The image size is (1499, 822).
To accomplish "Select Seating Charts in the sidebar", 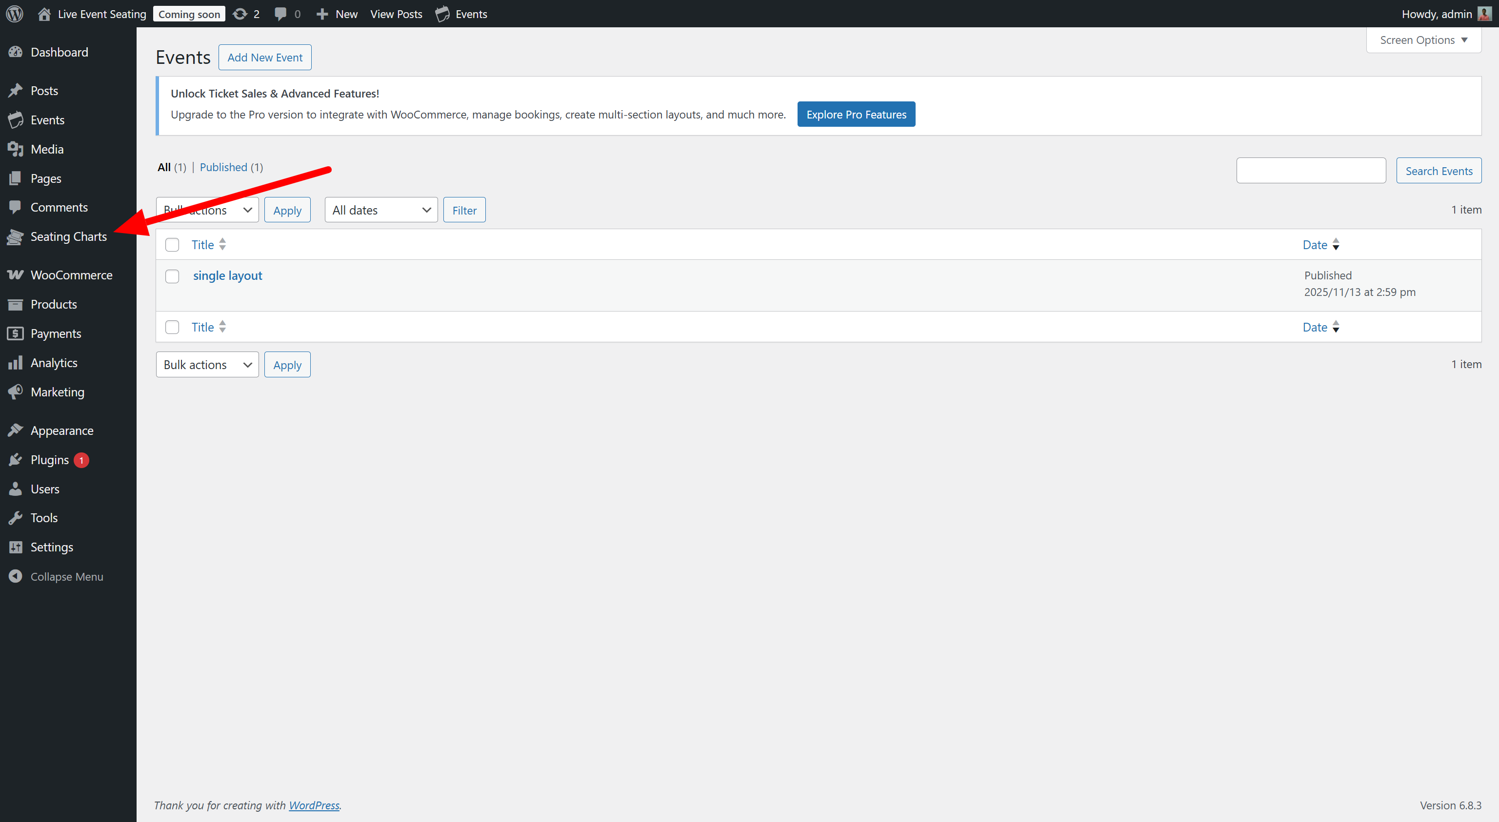I will pos(68,236).
